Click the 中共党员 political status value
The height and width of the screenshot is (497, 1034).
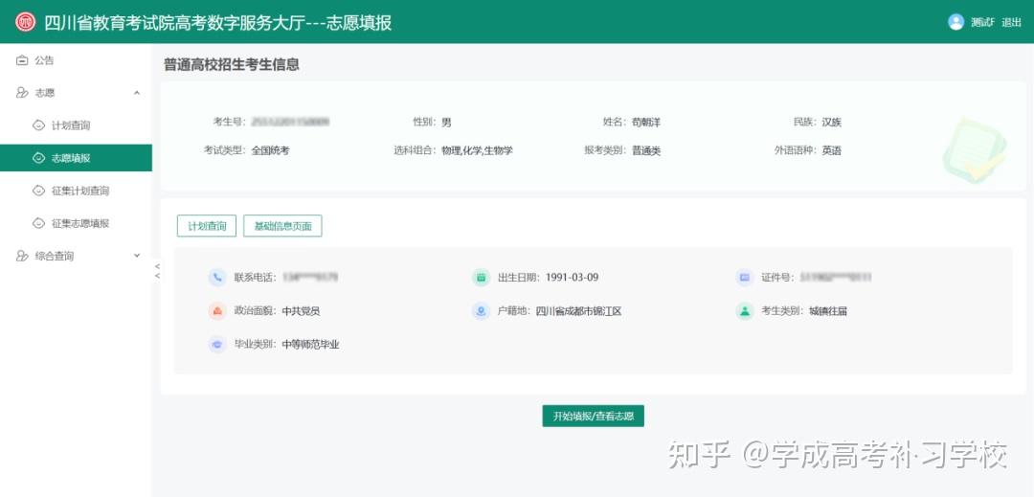[x=301, y=311]
